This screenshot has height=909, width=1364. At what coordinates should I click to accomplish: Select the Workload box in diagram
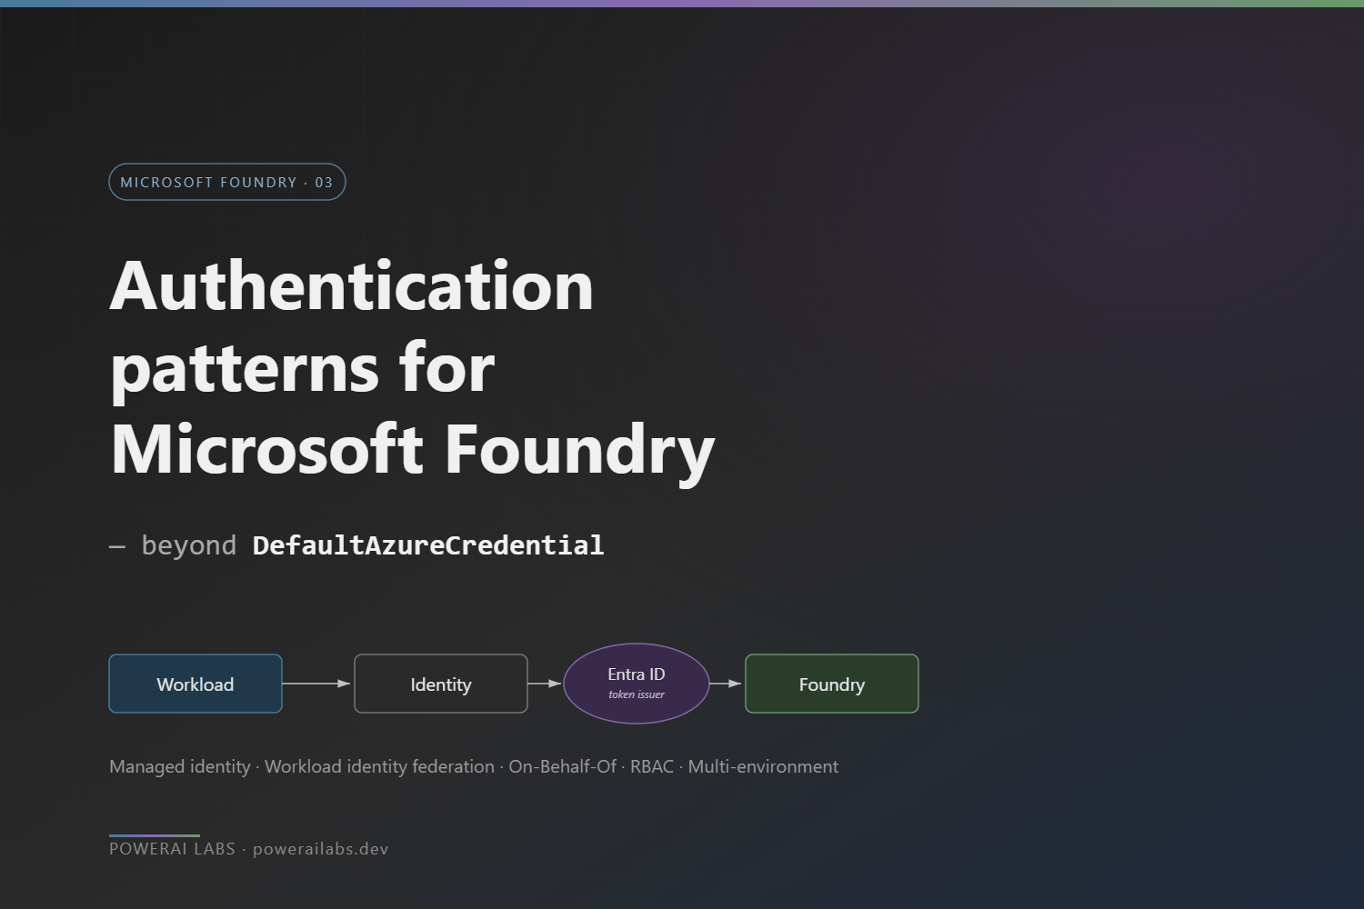pyautogui.click(x=196, y=684)
